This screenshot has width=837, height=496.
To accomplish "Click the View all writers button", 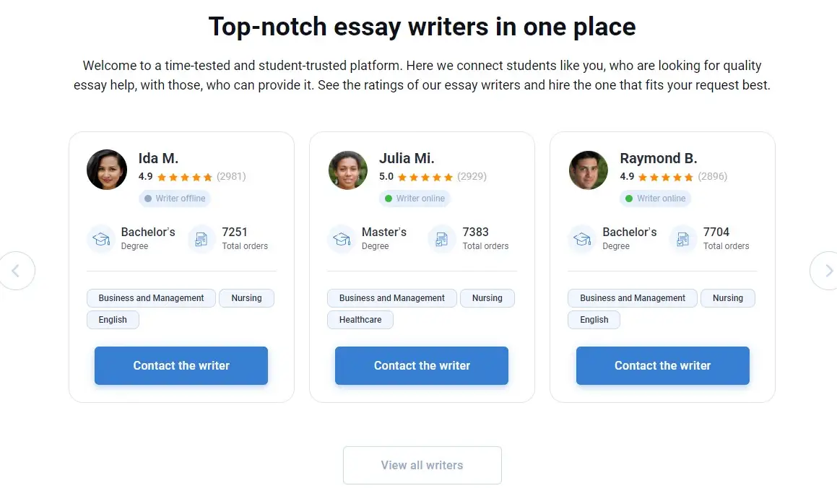I will (x=422, y=465).
